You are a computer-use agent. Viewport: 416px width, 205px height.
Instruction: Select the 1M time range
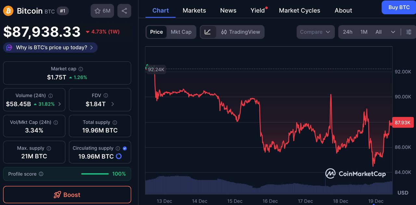click(364, 32)
